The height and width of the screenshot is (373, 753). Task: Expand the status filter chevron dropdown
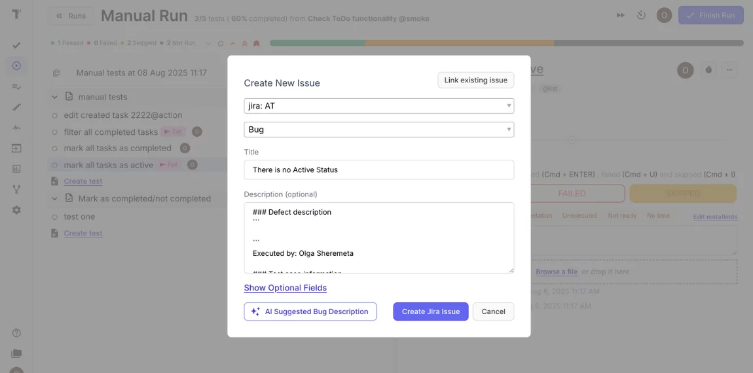(x=208, y=43)
